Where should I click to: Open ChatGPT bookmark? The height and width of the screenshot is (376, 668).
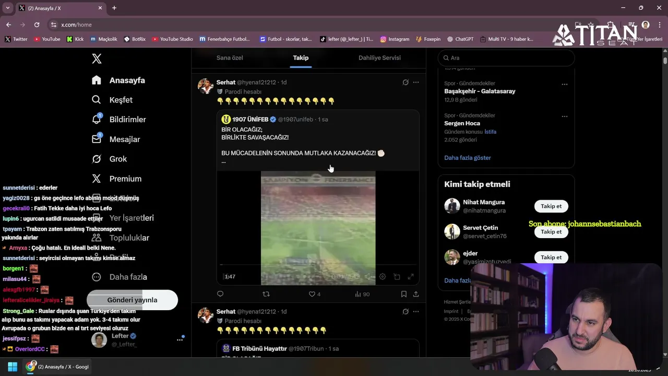point(460,39)
